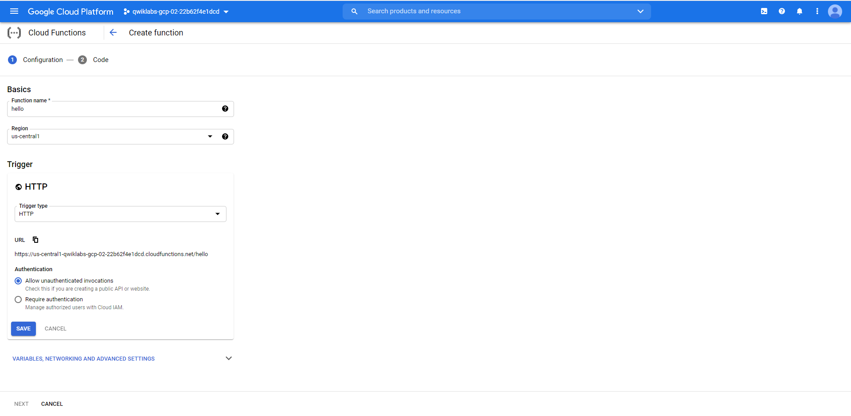Open the project selector qwiklabs-gcp-02-22b62f4e1dcd
The image size is (851, 416).
click(176, 12)
